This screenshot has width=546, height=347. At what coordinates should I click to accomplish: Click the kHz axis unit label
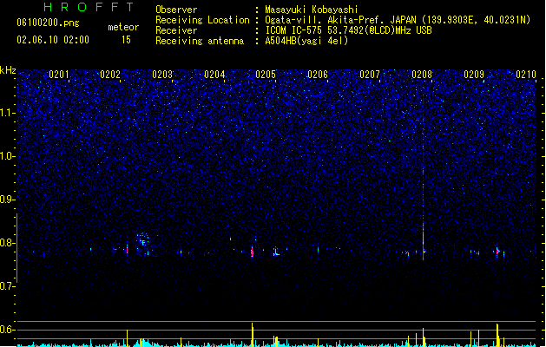[8, 70]
